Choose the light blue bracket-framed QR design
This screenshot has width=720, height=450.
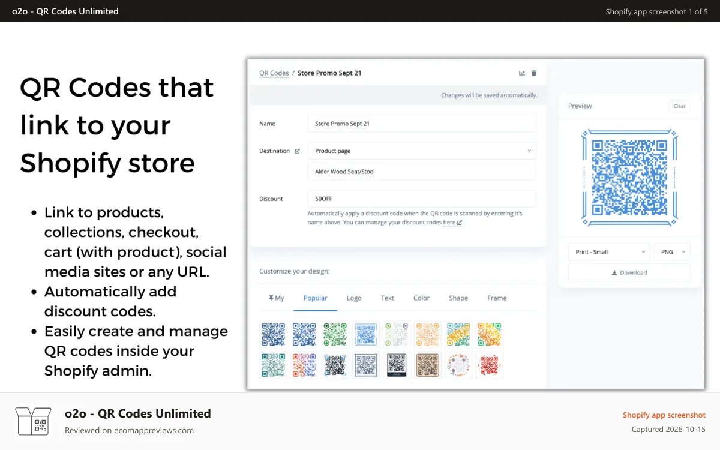(x=366, y=334)
